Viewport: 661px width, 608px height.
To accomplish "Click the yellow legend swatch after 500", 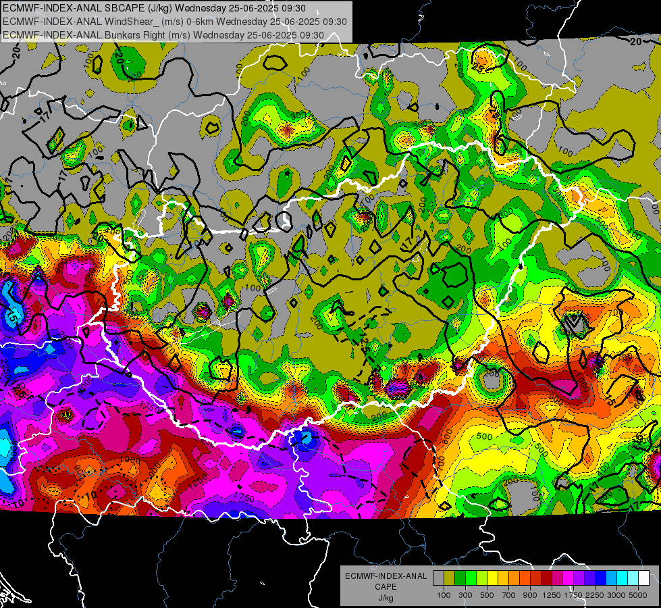I will pos(492,578).
